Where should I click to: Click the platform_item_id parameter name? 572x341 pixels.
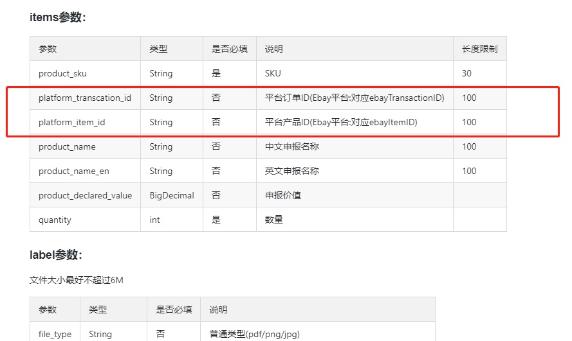(x=71, y=122)
